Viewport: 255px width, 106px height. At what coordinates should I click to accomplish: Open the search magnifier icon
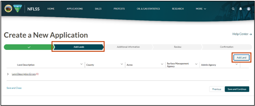pyautogui.click(x=233, y=9)
